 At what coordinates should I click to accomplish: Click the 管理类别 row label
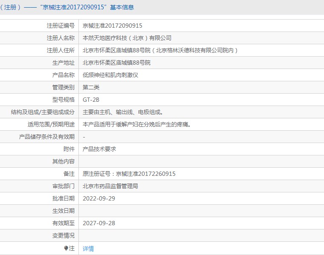(x=64, y=87)
